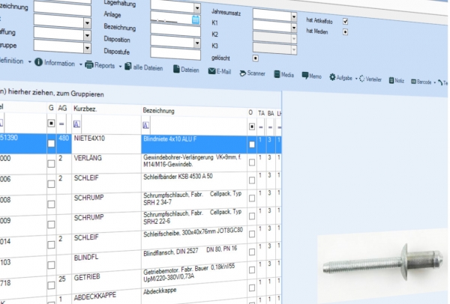Open the Reports menu
Image resolution: width=450 pixels, height=304 pixels.
(103, 65)
